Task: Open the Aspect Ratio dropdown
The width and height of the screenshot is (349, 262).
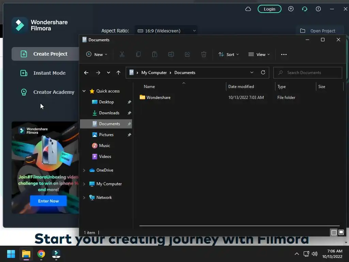Action: tap(166, 31)
